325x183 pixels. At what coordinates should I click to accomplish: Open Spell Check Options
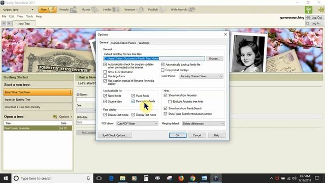click(x=115, y=135)
